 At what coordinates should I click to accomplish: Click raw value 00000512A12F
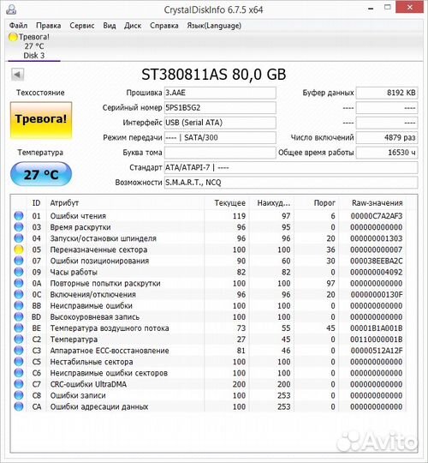tap(377, 351)
